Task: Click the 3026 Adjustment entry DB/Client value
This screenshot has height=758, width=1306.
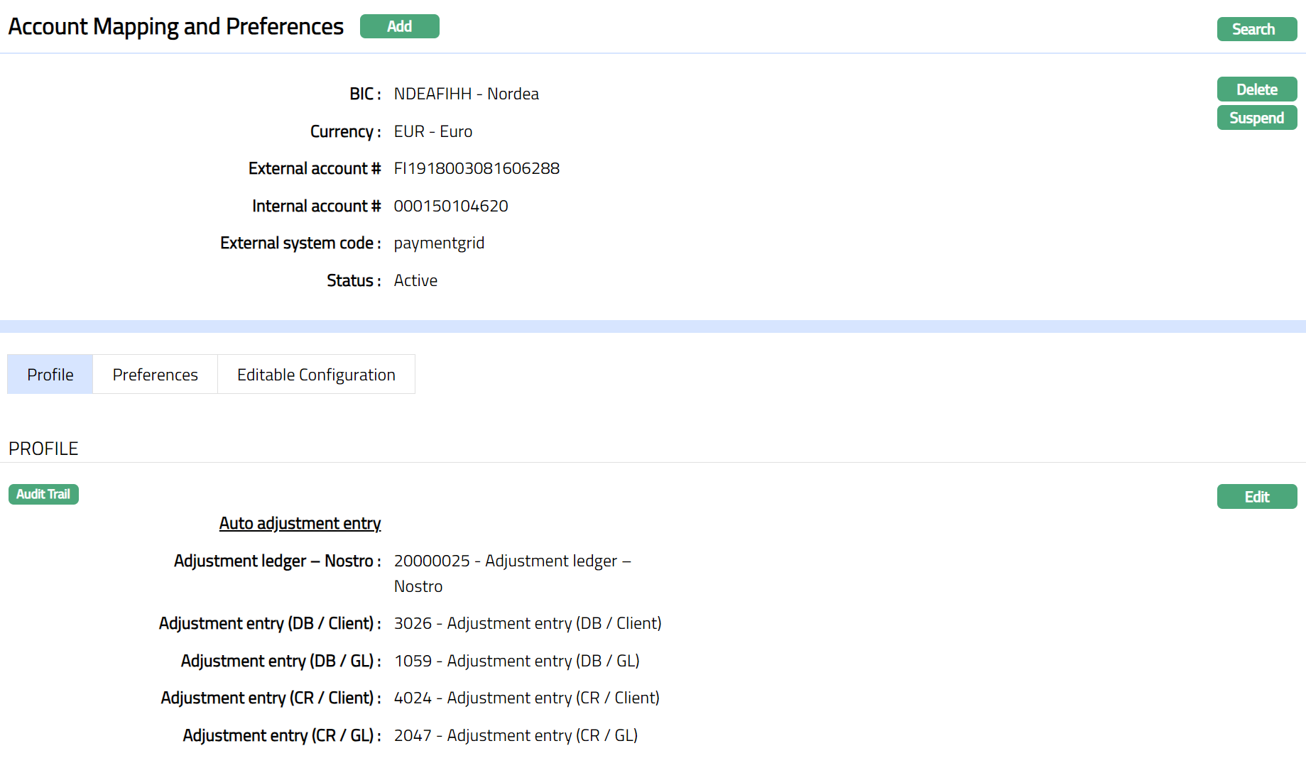Action: tap(527, 623)
